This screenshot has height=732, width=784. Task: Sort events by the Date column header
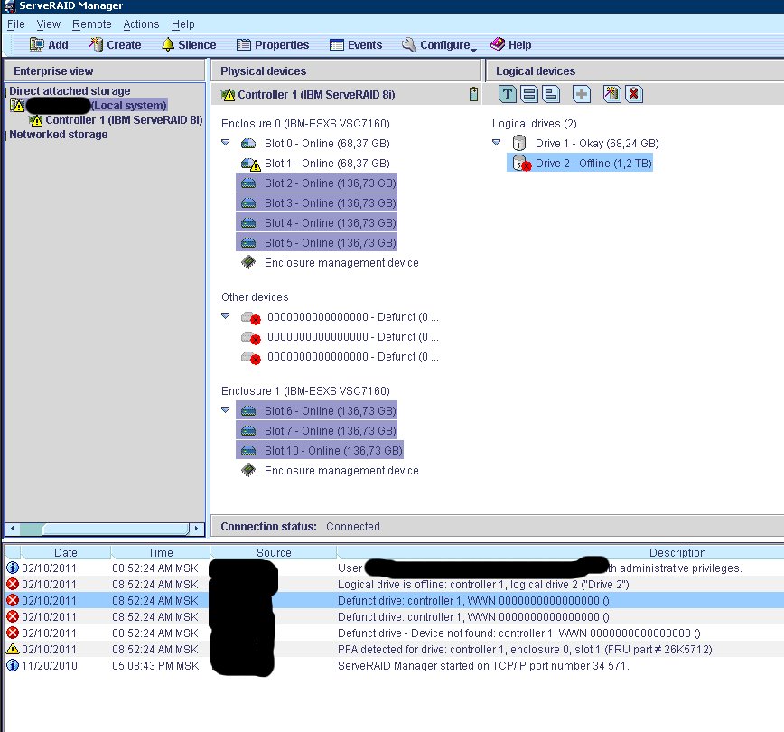66,552
